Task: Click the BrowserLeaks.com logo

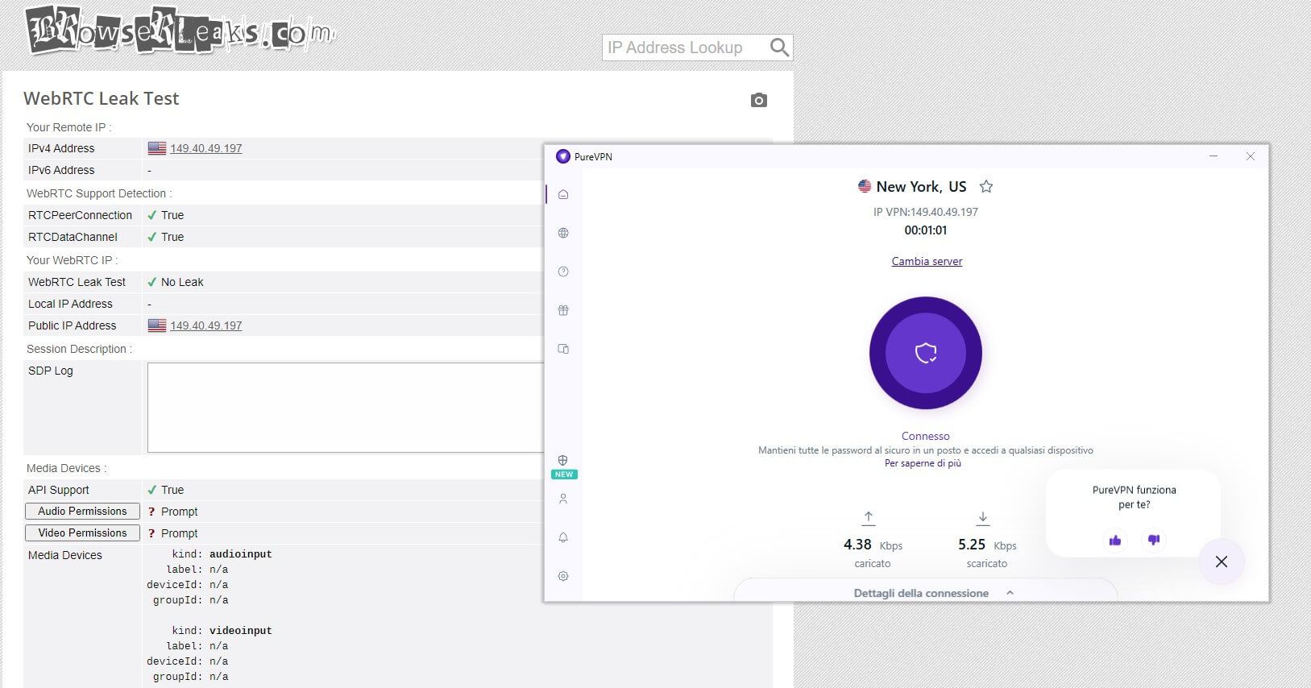Action: tap(180, 30)
